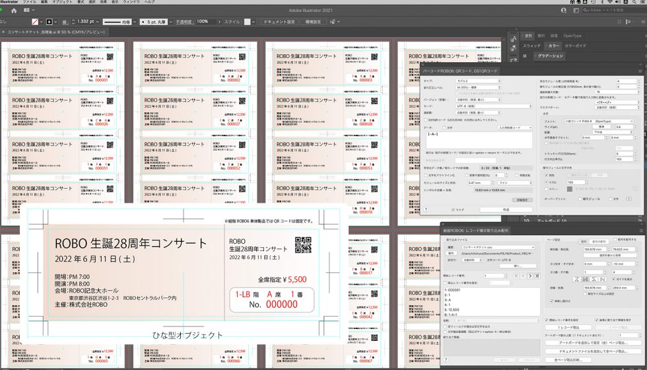This screenshot has height=370, width=647.
Task: Click the record import panel help icon
Action: point(446,360)
